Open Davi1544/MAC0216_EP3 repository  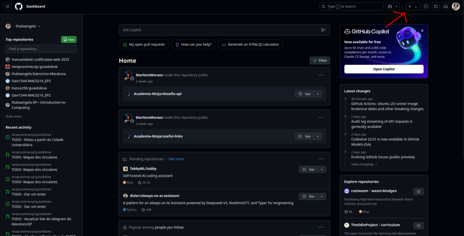tap(31, 81)
